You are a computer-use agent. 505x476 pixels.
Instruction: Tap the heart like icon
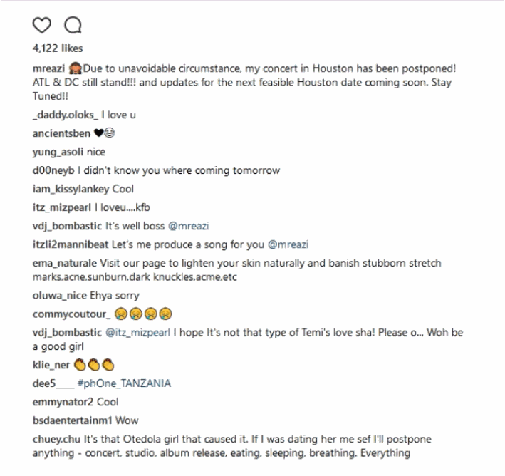pyautogui.click(x=42, y=25)
